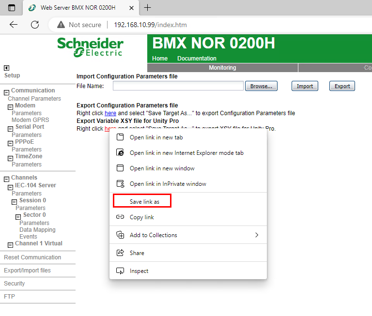Collapse the Modem tree node
The height and width of the screenshot is (316, 372).
[x=10, y=107]
